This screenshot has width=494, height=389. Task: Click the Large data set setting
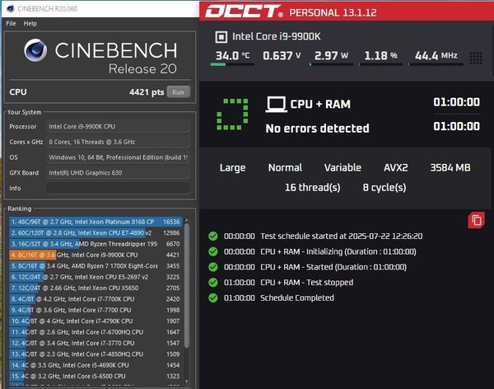[232, 168]
